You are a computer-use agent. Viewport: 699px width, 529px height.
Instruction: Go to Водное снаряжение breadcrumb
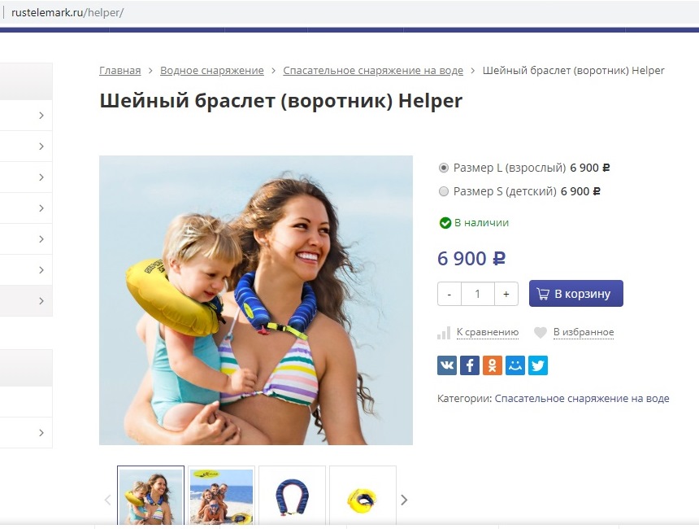(x=212, y=71)
